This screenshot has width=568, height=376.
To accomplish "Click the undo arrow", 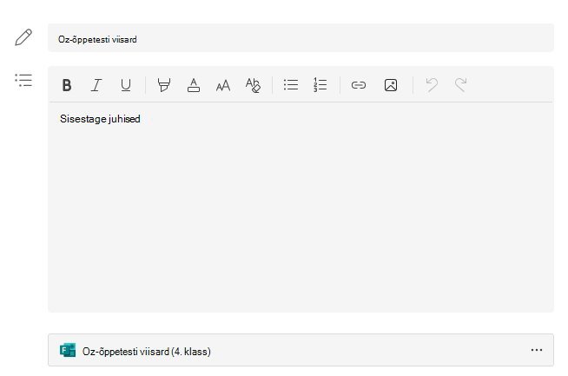I will (432, 85).
